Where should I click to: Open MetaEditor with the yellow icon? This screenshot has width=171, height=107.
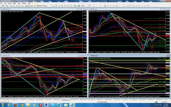(x=35, y=6)
